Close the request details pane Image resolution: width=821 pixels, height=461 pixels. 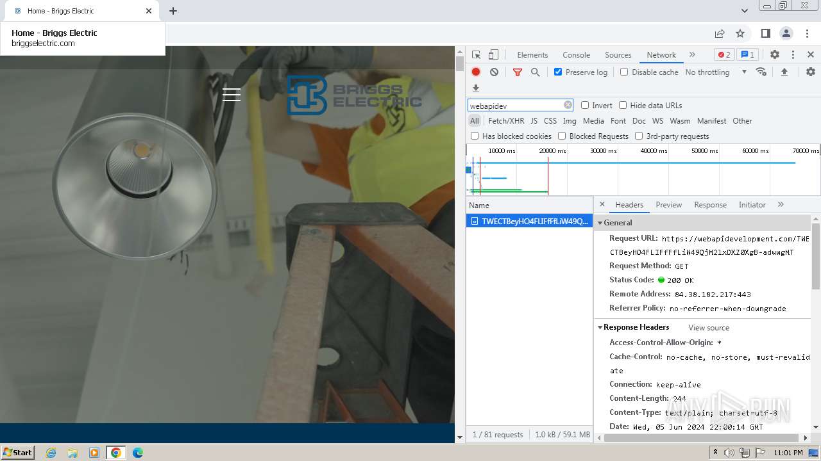[x=602, y=204]
